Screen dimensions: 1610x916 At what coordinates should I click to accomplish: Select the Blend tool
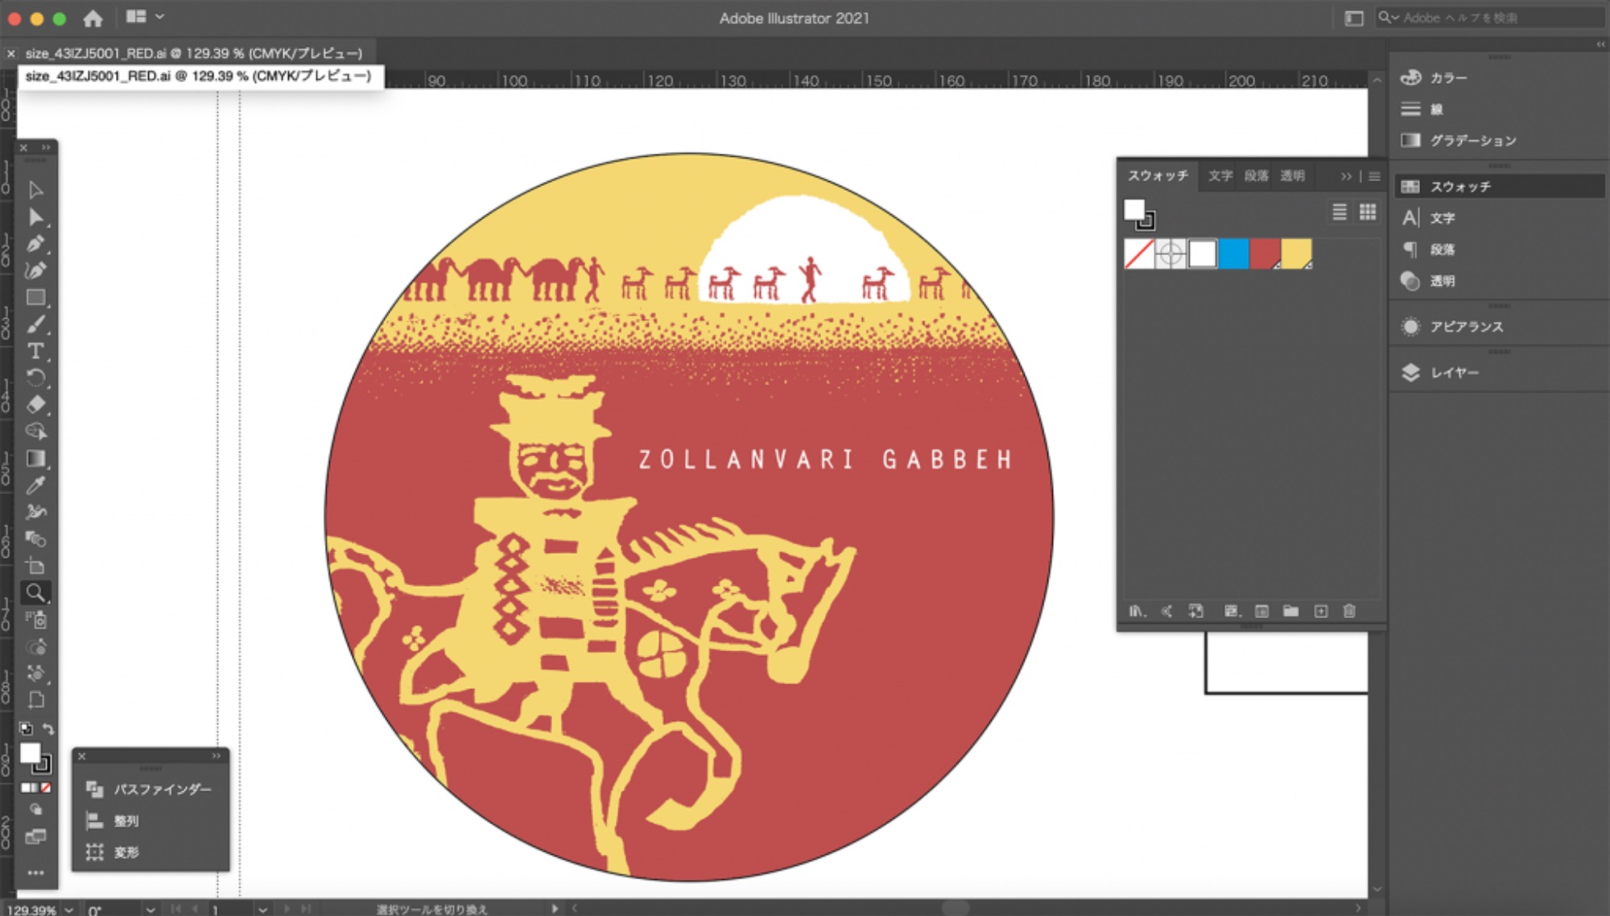click(35, 538)
